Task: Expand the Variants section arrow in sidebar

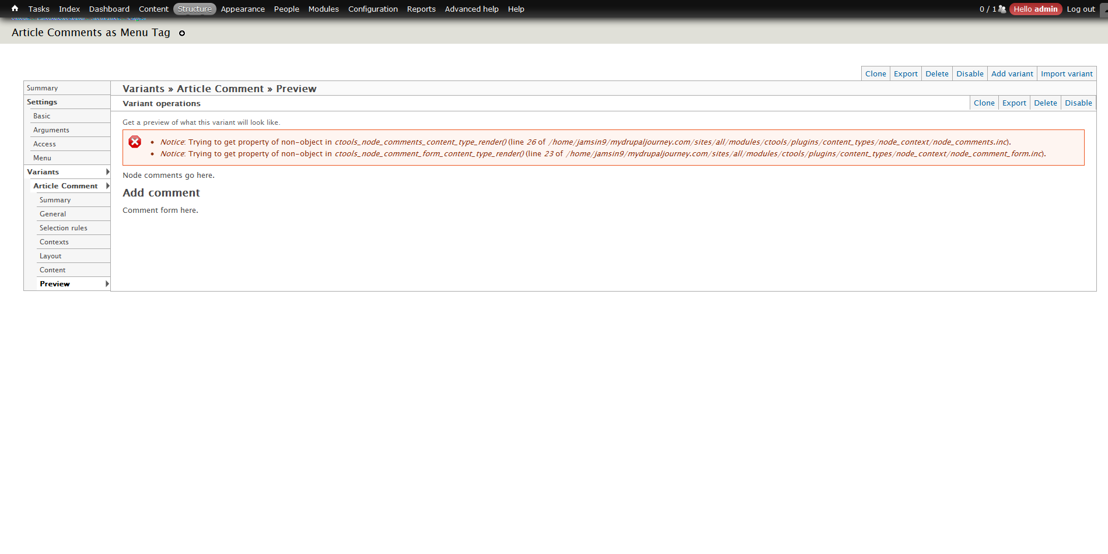Action: pos(107,171)
